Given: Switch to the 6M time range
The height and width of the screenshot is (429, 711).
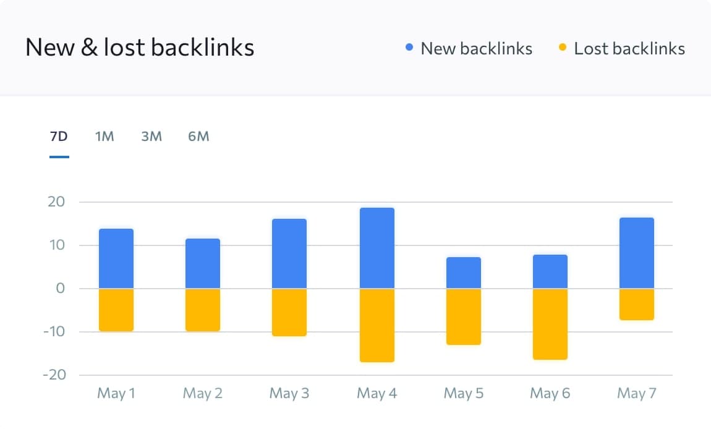Looking at the screenshot, I should pos(198,137).
